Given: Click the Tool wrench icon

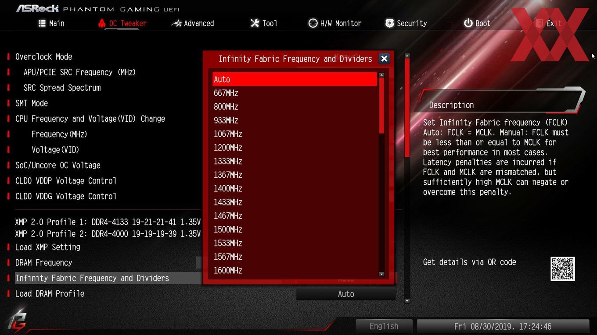Looking at the screenshot, I should pos(255,23).
